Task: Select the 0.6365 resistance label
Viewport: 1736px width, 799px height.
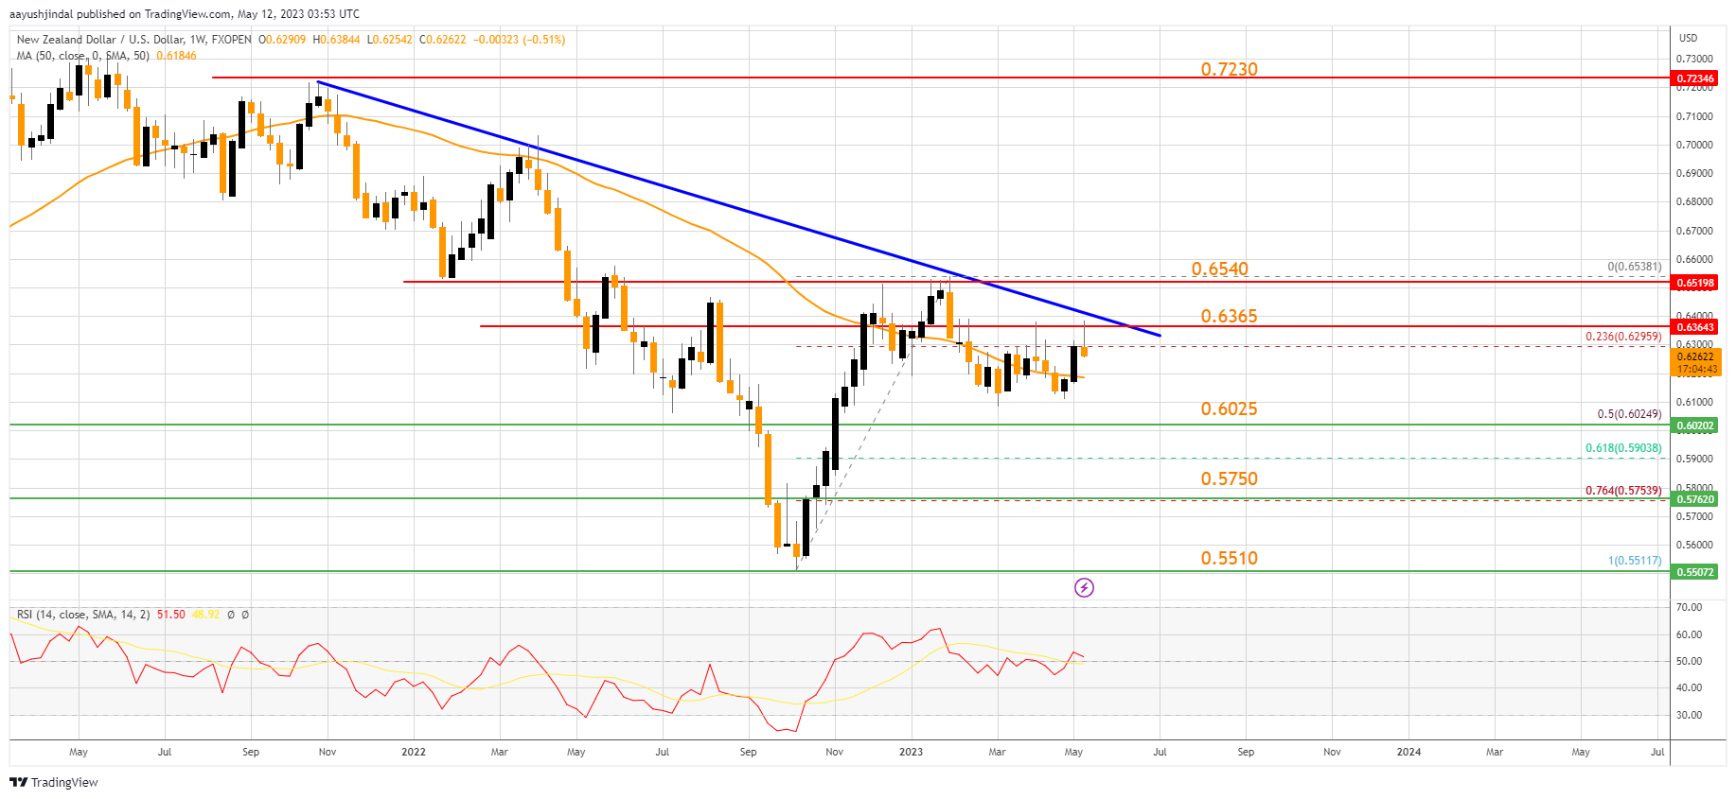Action: coord(1229,316)
